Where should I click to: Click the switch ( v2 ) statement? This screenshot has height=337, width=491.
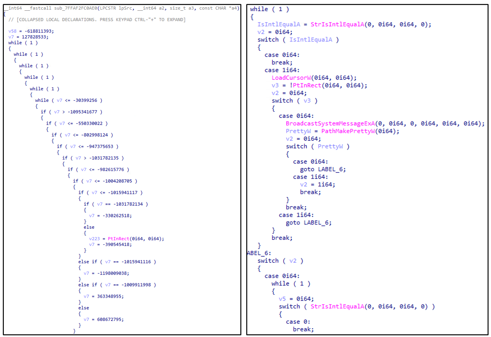click(280, 260)
